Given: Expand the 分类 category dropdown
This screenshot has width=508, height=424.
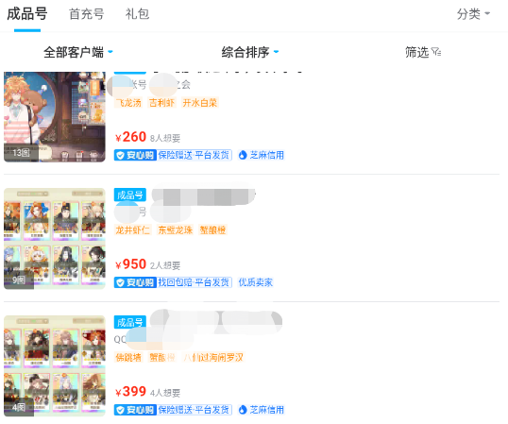Looking at the screenshot, I should point(473,14).
